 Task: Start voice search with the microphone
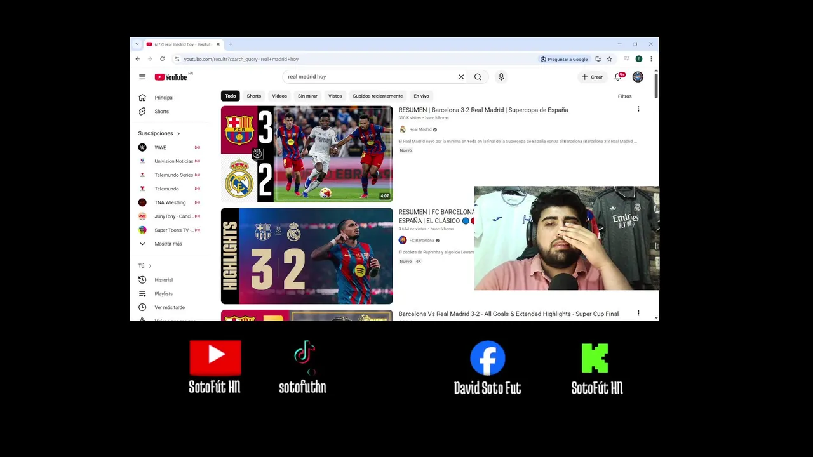501,77
